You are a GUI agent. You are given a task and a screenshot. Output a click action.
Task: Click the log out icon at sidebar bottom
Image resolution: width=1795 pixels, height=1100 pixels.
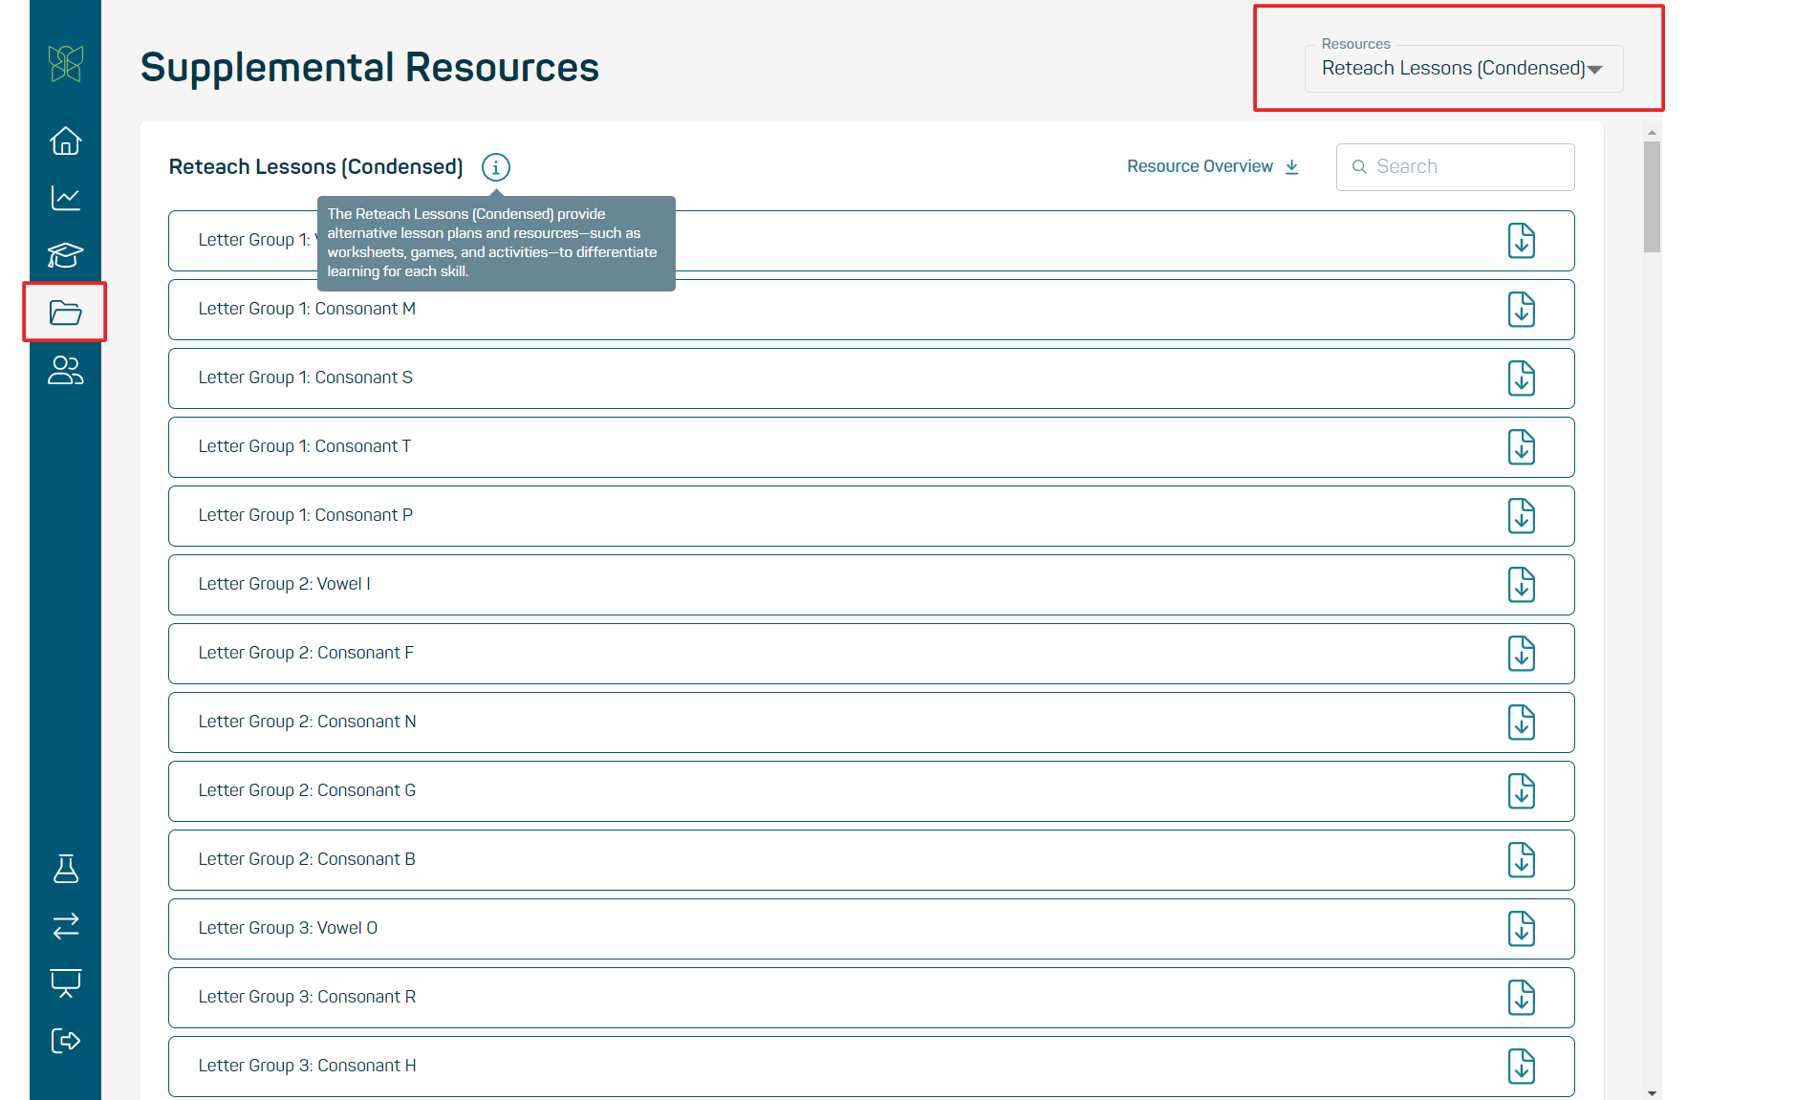point(64,1041)
